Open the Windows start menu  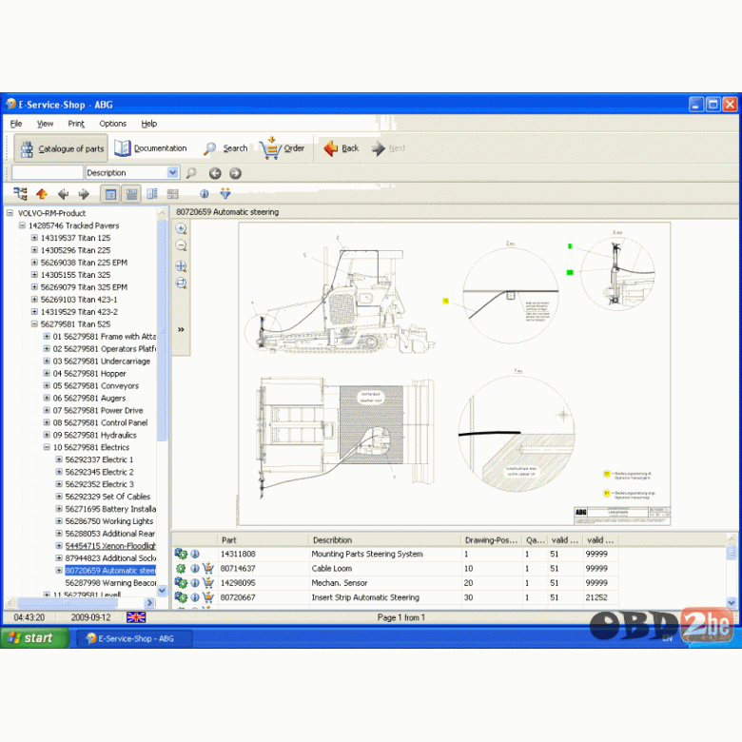[34, 638]
